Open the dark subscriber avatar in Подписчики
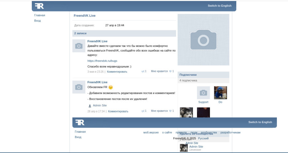 [203, 112]
